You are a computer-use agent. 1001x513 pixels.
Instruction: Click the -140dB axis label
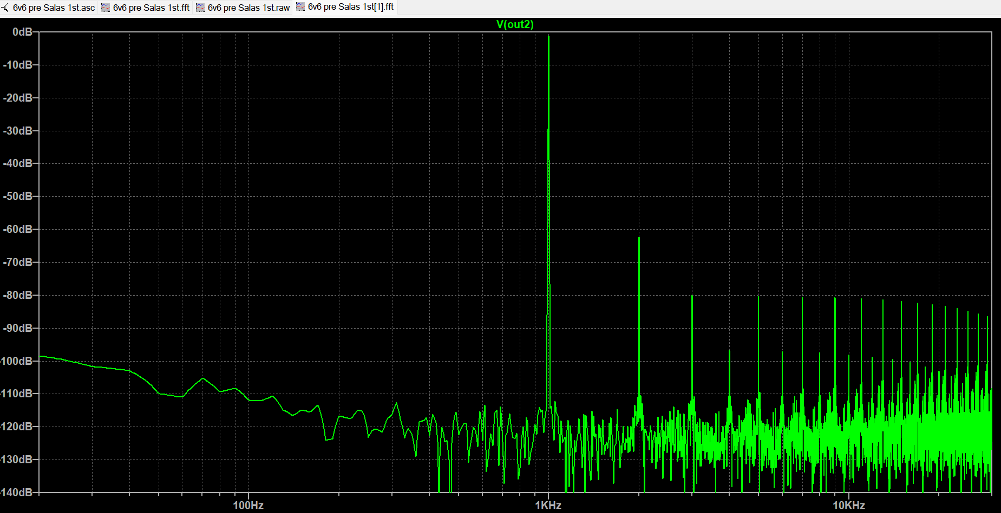point(17,492)
